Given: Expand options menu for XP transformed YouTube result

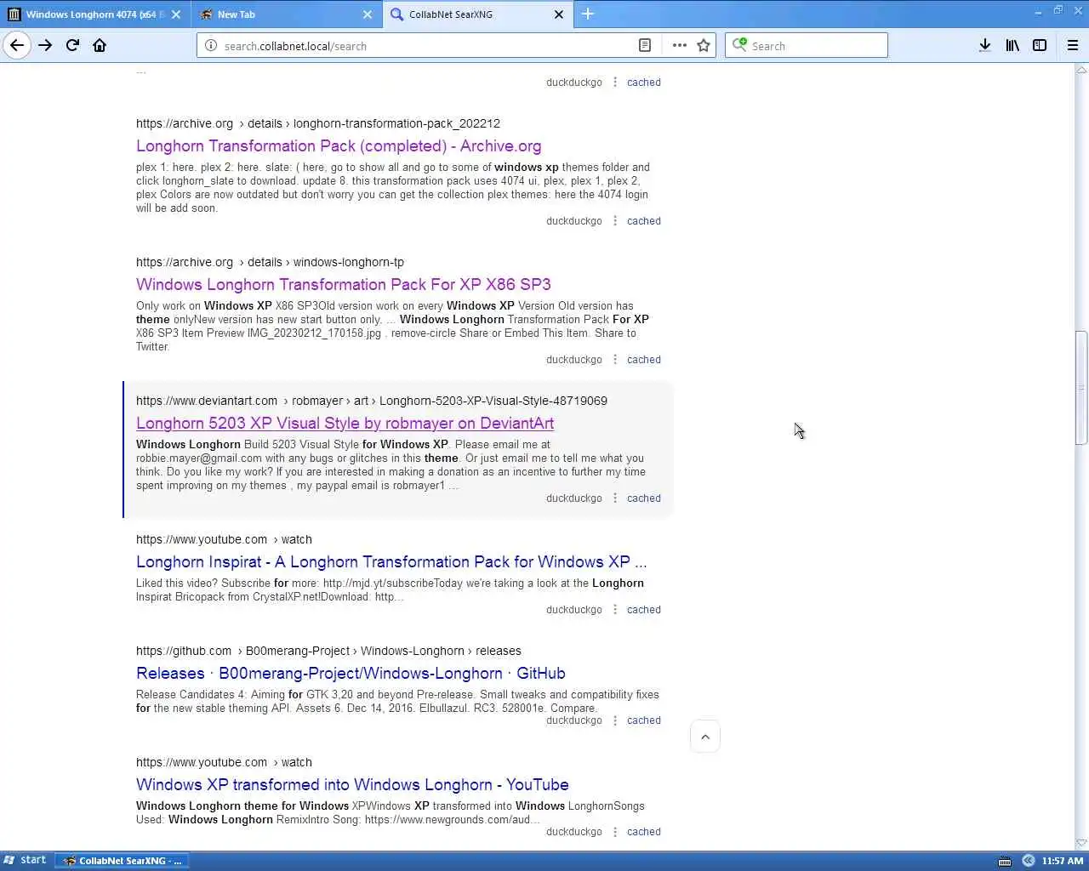Looking at the screenshot, I should [615, 832].
